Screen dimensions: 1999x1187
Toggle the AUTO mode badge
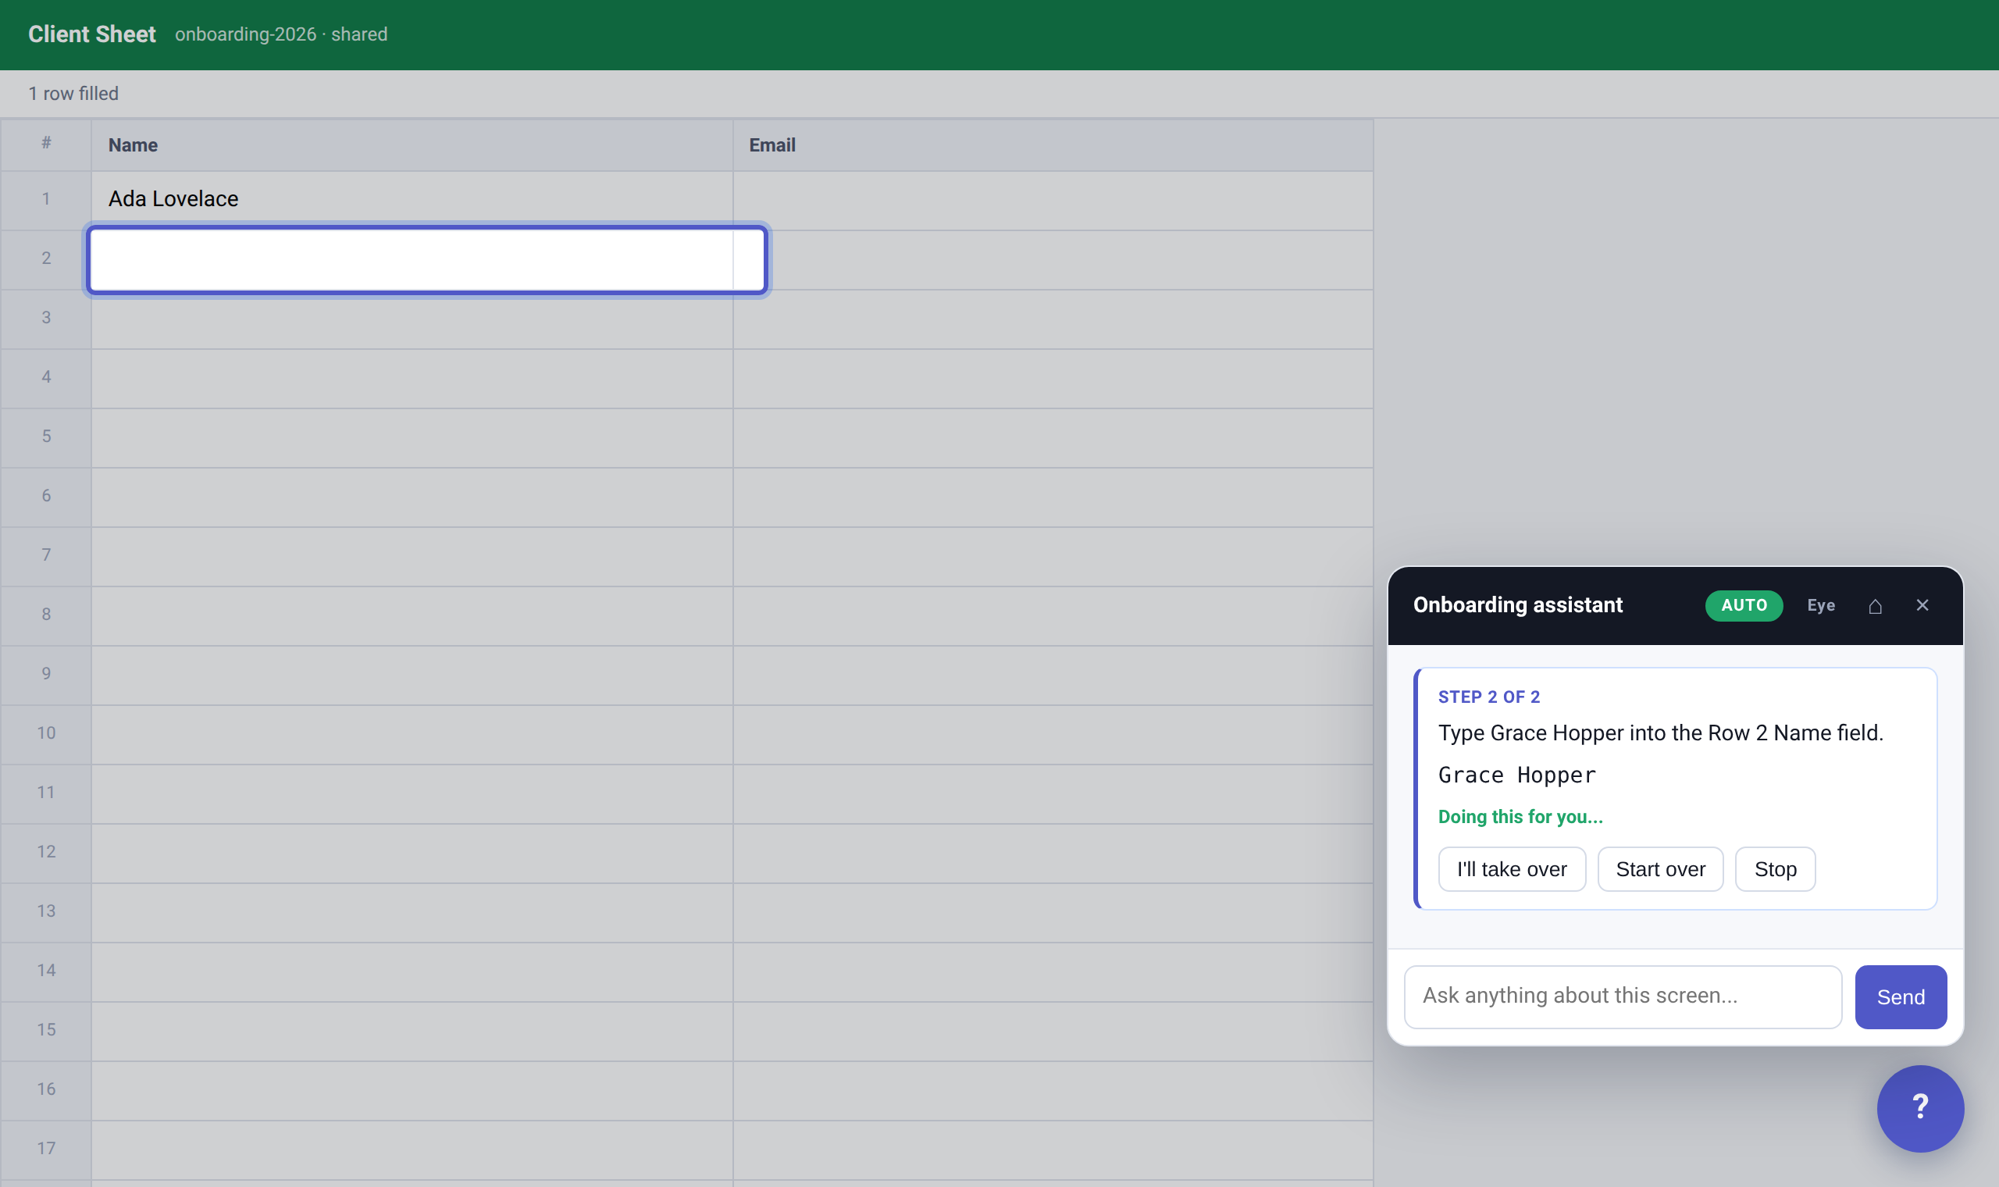click(1743, 605)
